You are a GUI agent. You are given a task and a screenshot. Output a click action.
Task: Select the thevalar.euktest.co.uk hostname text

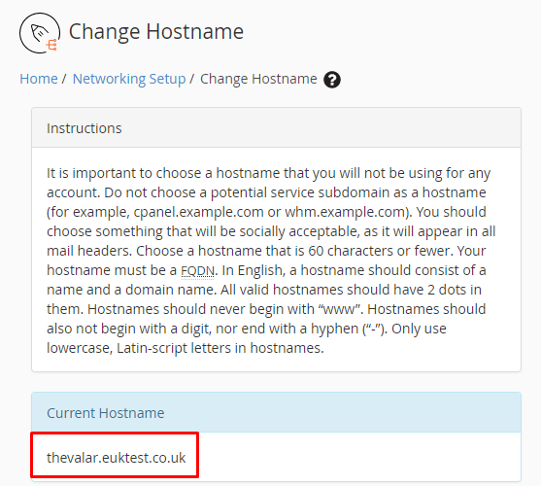117,458
